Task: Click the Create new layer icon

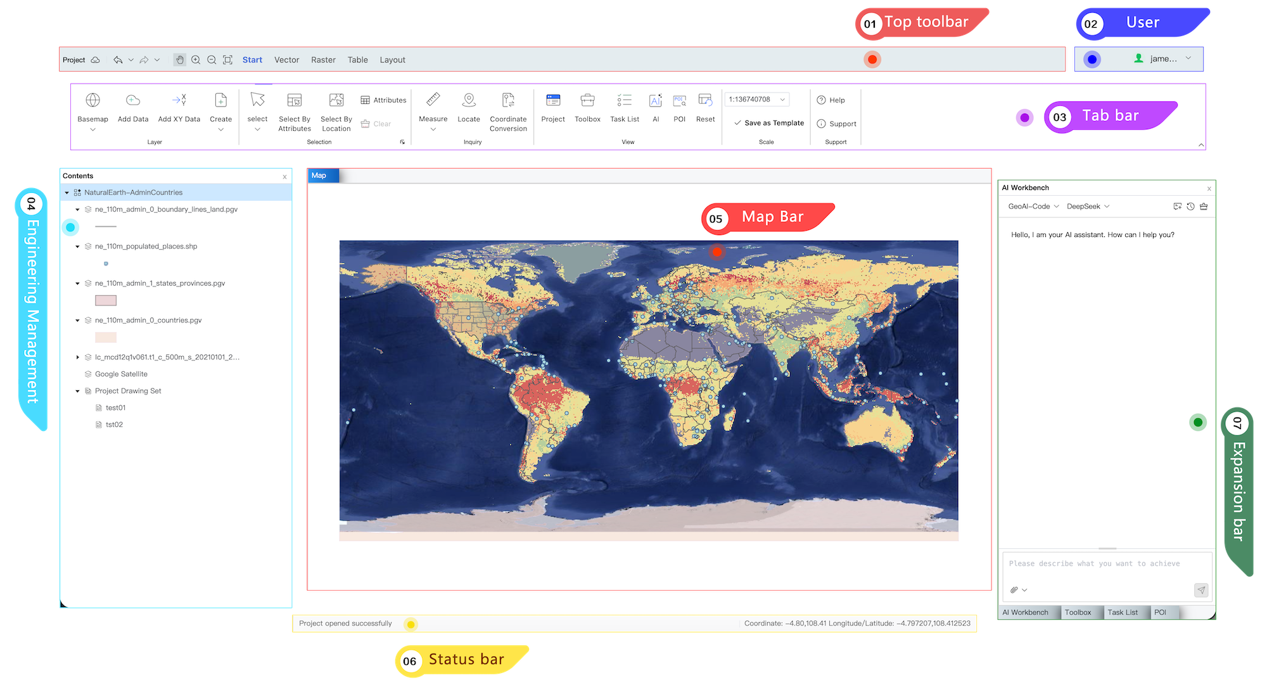Action: 220,100
